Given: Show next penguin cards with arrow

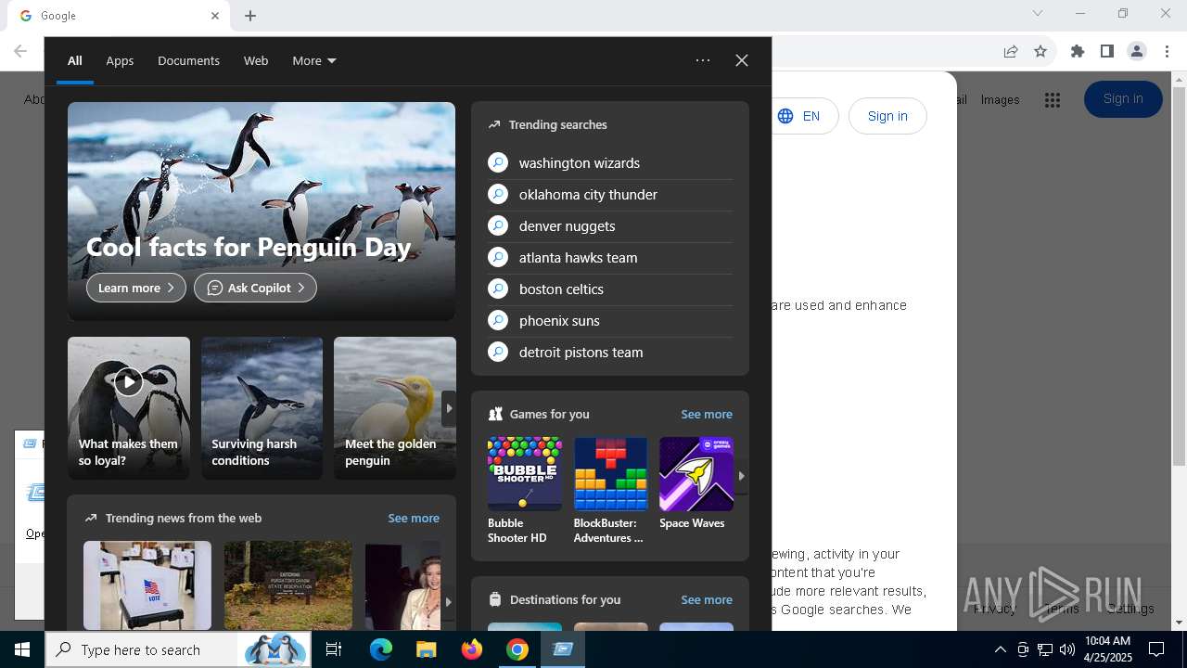Looking at the screenshot, I should 449,408.
